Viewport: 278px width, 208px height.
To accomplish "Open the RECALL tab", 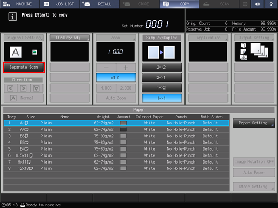I will (99, 4).
